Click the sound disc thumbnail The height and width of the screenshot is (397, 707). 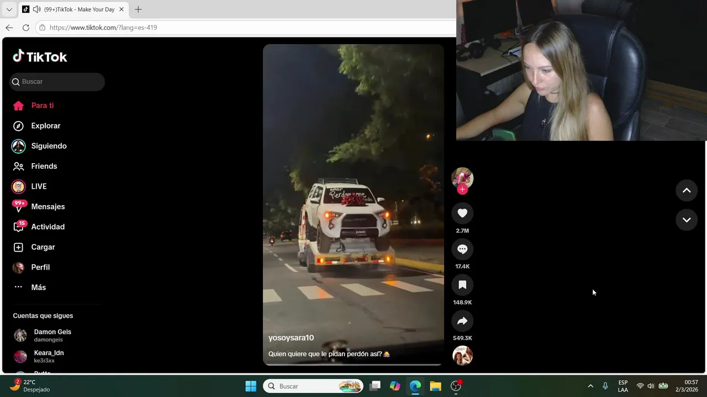tap(462, 356)
